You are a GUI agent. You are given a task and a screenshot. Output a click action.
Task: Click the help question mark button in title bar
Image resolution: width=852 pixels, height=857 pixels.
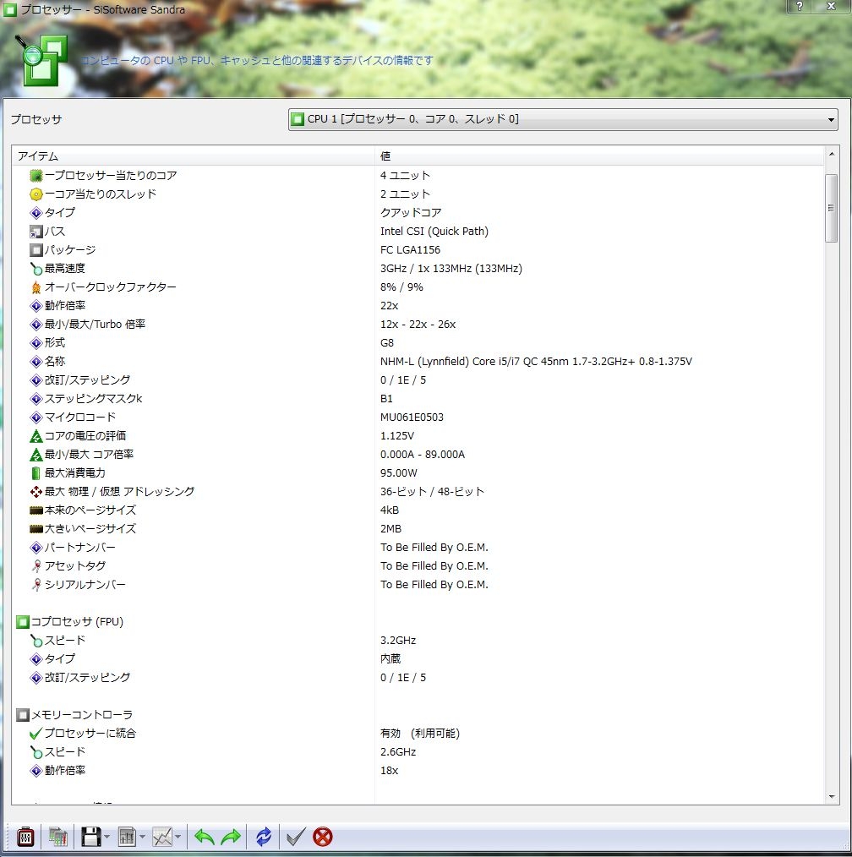point(799,6)
